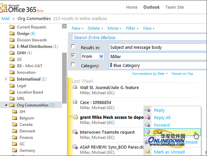Click the IE8 - Mini-UAT folder icon

pyautogui.click(x=12, y=66)
